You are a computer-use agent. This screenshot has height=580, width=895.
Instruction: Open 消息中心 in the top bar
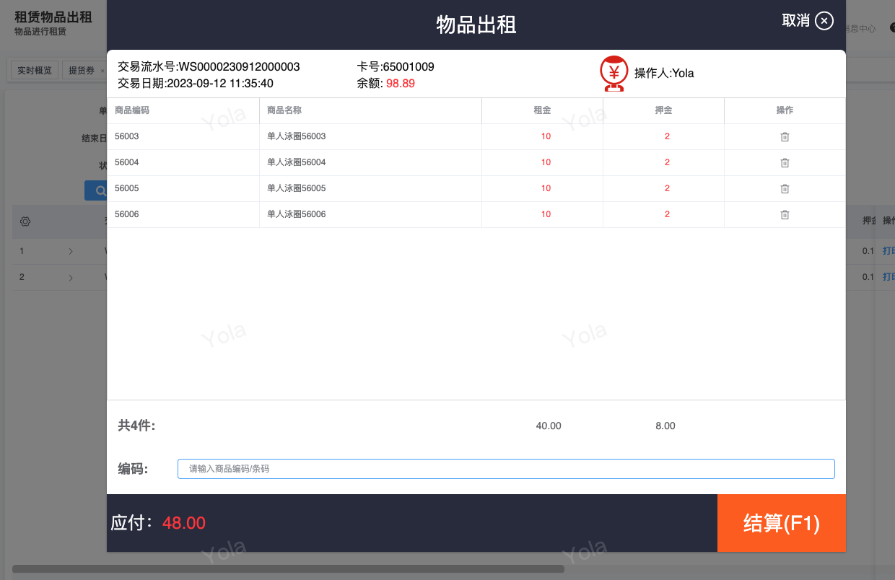pyautogui.click(x=860, y=29)
